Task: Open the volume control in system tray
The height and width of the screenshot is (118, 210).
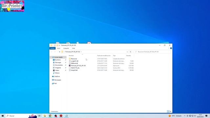Action: [x=195, y=116]
